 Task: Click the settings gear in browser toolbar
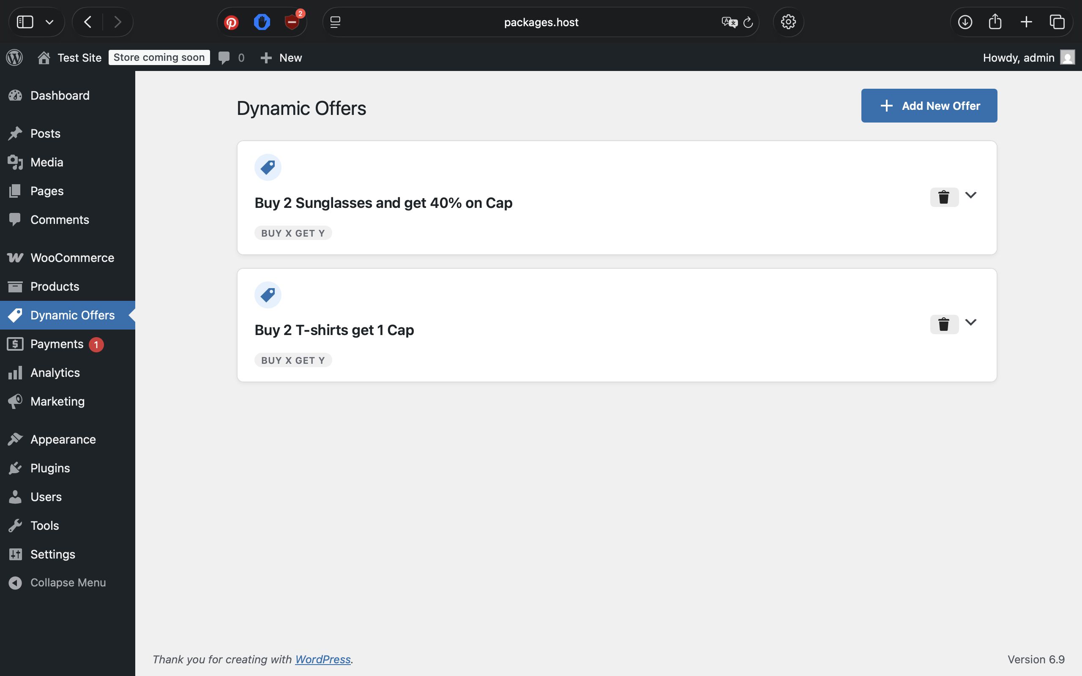(x=788, y=22)
